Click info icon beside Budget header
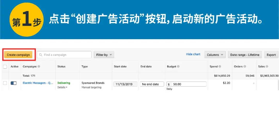 178,67
